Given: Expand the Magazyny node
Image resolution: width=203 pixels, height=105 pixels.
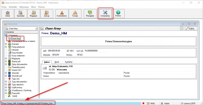Looking at the screenshot, I should 6,59.
